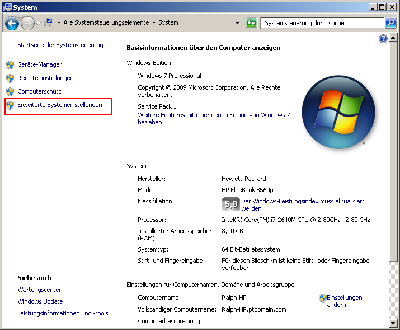
Task: Click the System breadcrumb entry
Action: [x=168, y=22]
